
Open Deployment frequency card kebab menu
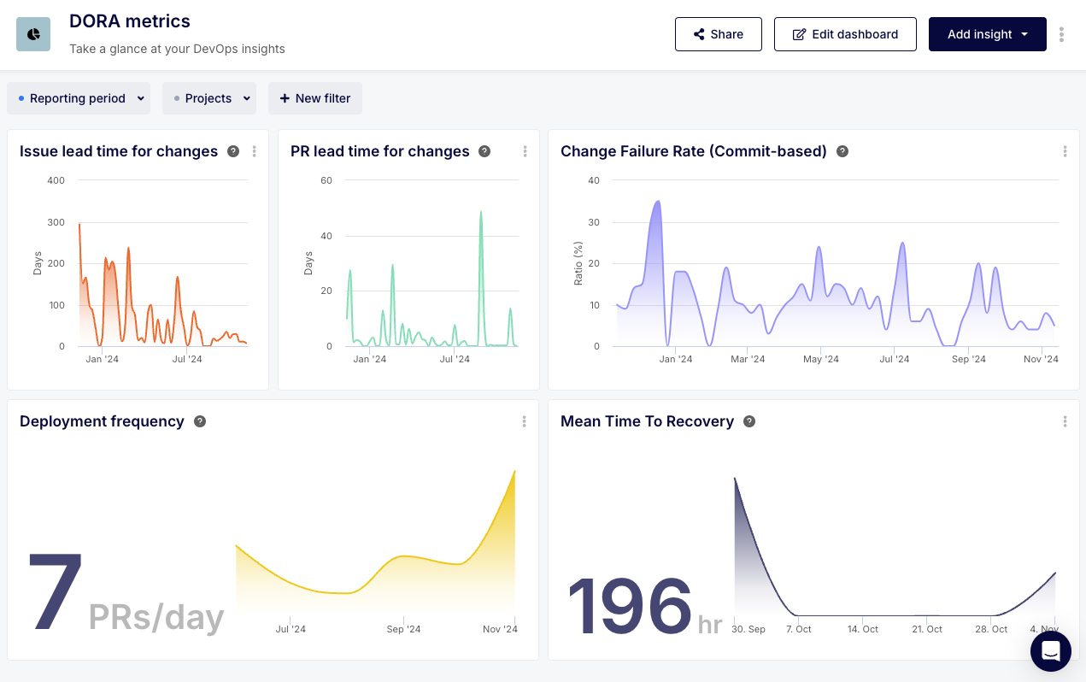pos(524,421)
